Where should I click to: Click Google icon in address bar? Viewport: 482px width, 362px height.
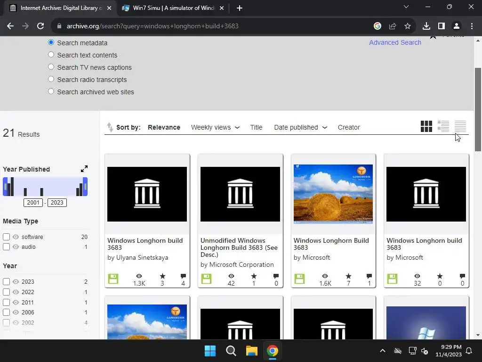[378, 26]
